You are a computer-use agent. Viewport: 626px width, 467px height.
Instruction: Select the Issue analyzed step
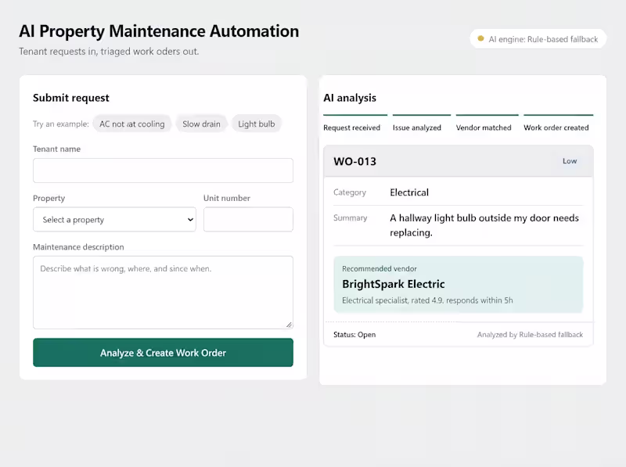[x=422, y=124]
